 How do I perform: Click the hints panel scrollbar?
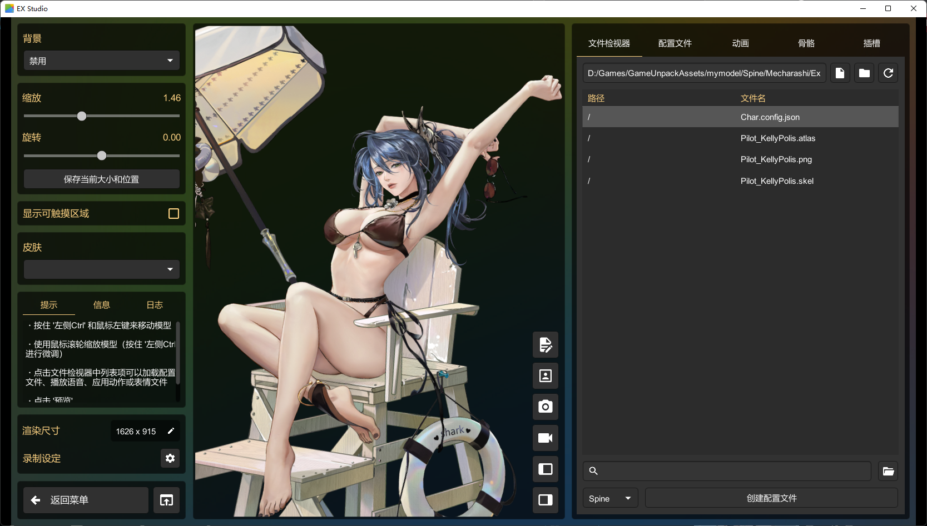[178, 353]
